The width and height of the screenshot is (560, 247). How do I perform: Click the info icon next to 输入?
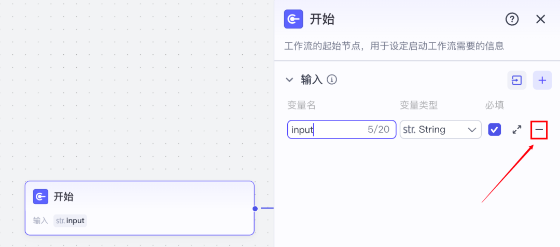(x=332, y=80)
